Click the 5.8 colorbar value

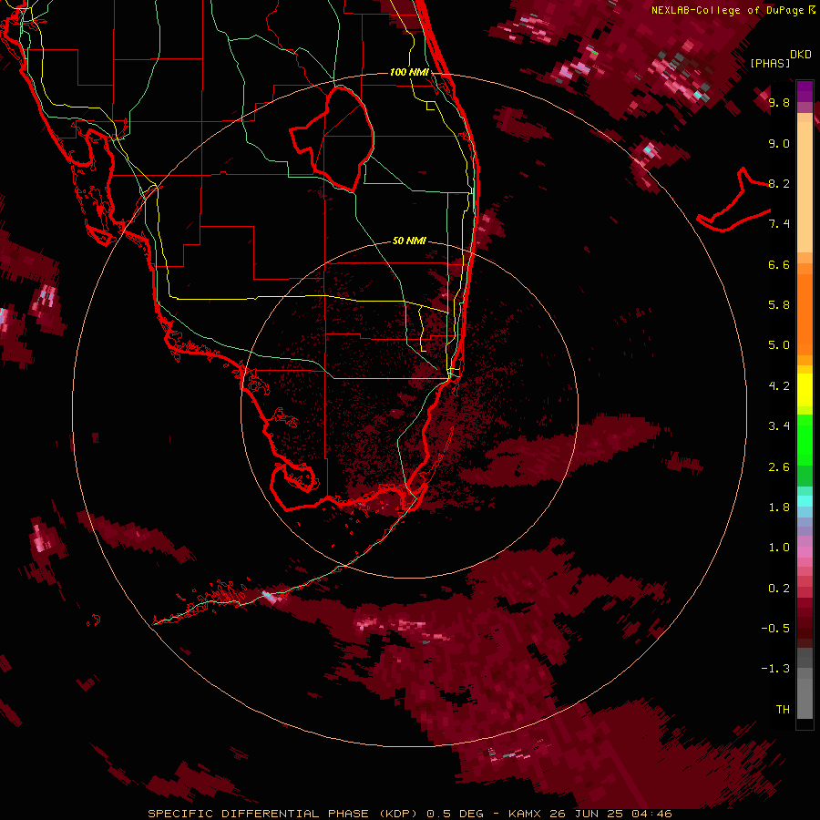click(779, 305)
